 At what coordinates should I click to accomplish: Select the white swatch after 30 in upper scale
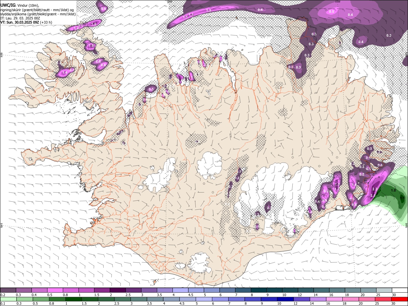[x=399, y=290]
